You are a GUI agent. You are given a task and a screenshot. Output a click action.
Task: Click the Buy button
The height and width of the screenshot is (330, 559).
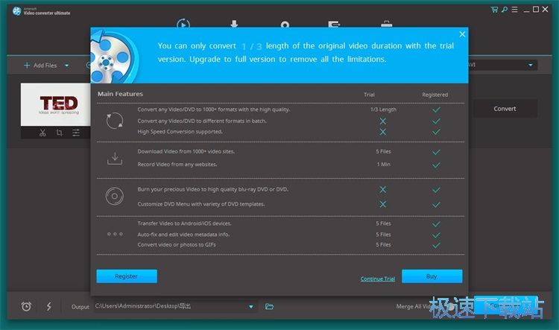coord(432,276)
